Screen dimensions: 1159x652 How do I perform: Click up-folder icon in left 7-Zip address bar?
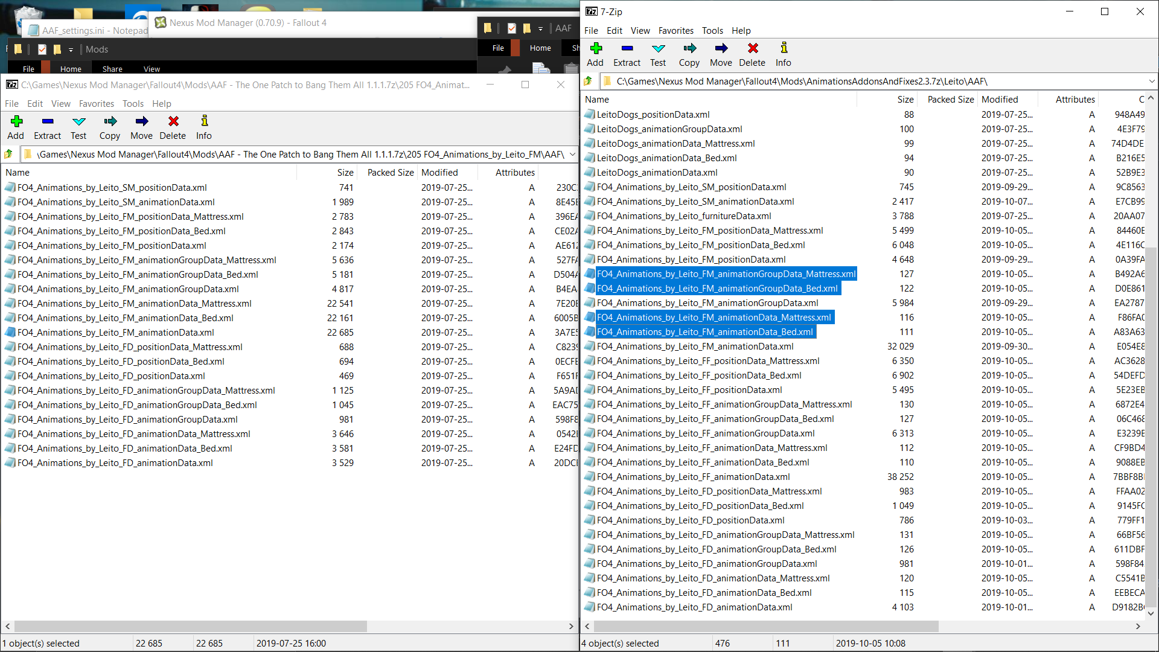click(9, 154)
